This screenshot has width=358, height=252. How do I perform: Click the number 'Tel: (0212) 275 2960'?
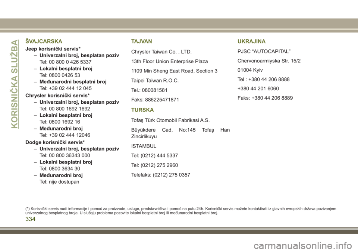tap(154, 165)
